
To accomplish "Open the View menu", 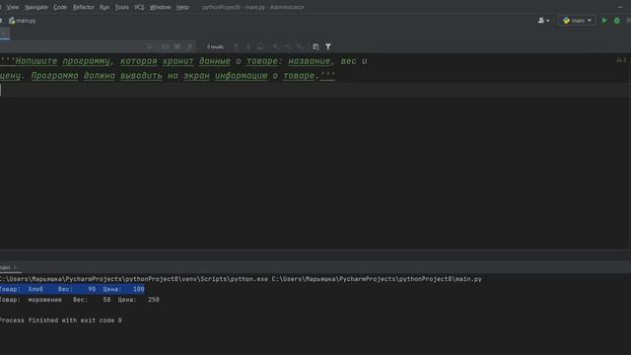I will pyautogui.click(x=13, y=7).
